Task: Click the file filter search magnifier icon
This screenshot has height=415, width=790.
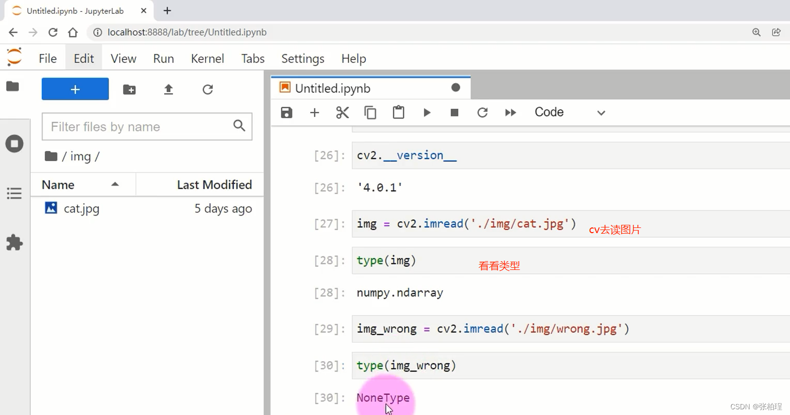Action: coord(239,125)
